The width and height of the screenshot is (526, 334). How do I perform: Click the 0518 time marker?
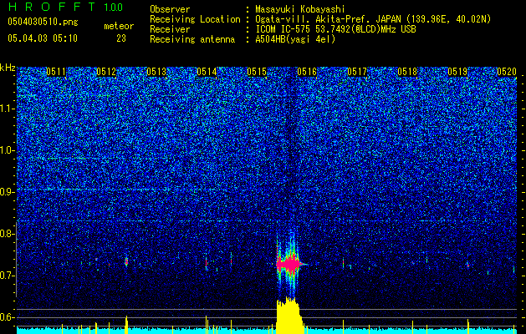[407, 72]
